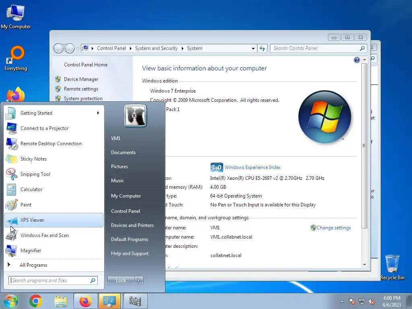Open Device Manager from the sidebar
This screenshot has width=412, height=309.
(81, 79)
